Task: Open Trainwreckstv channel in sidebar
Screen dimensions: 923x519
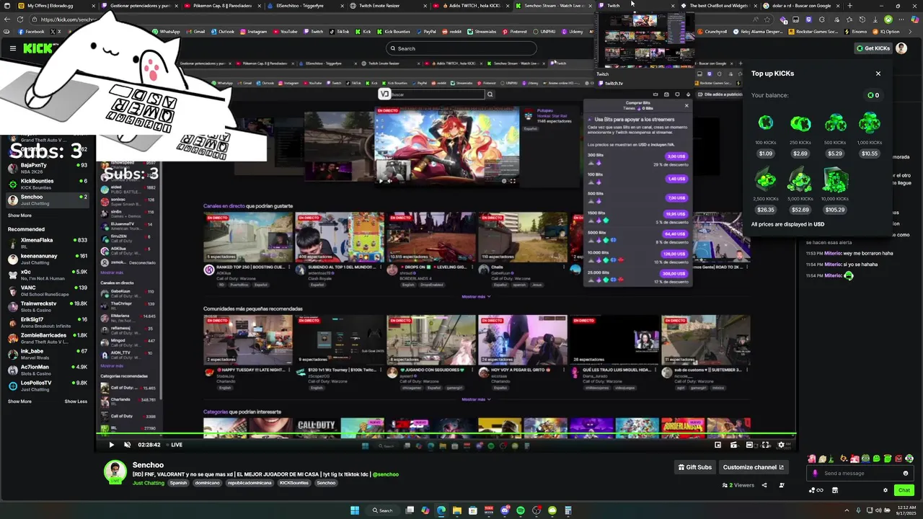Action: [48, 306]
